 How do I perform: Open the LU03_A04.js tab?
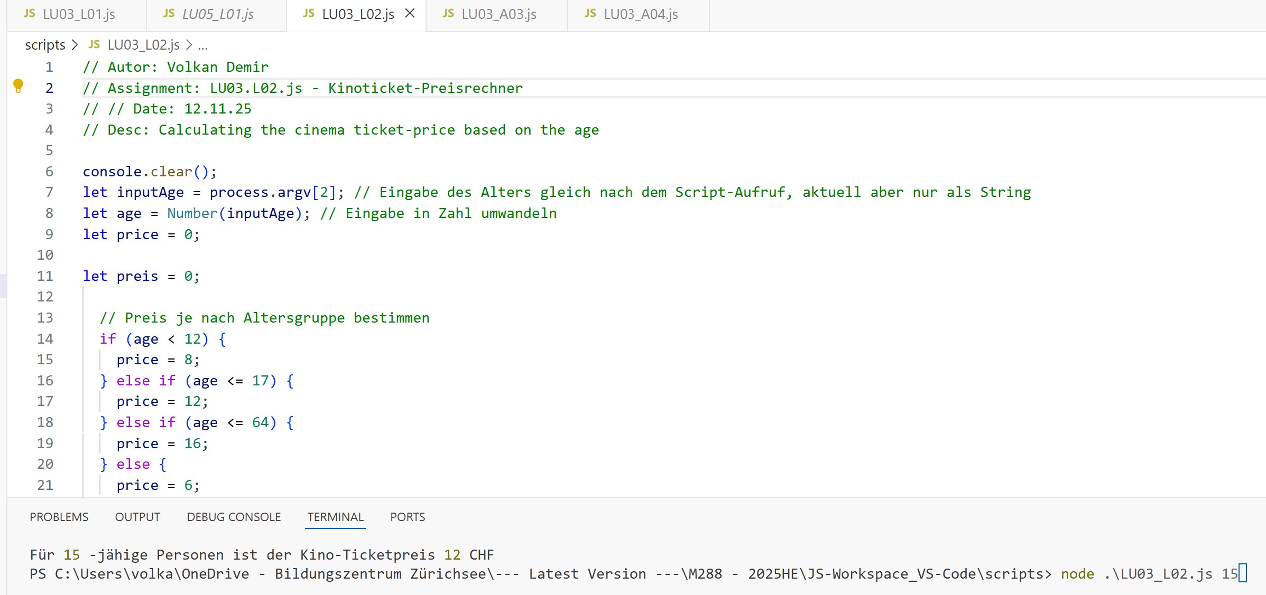pos(641,14)
